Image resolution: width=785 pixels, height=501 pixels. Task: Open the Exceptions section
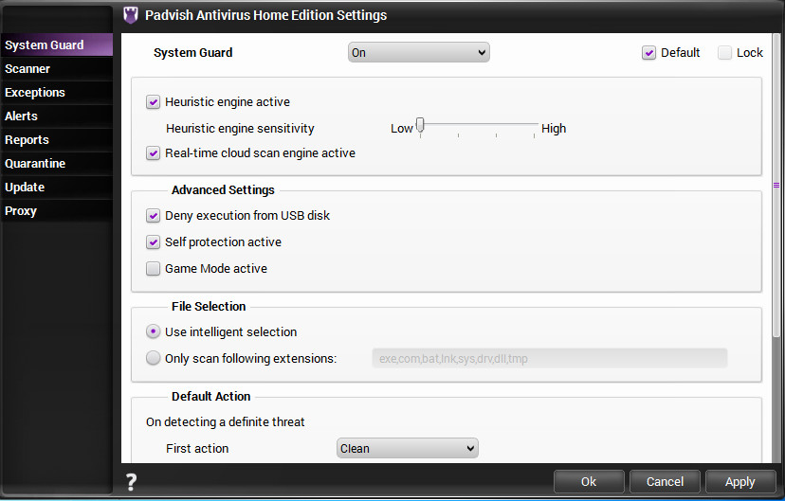tap(57, 93)
